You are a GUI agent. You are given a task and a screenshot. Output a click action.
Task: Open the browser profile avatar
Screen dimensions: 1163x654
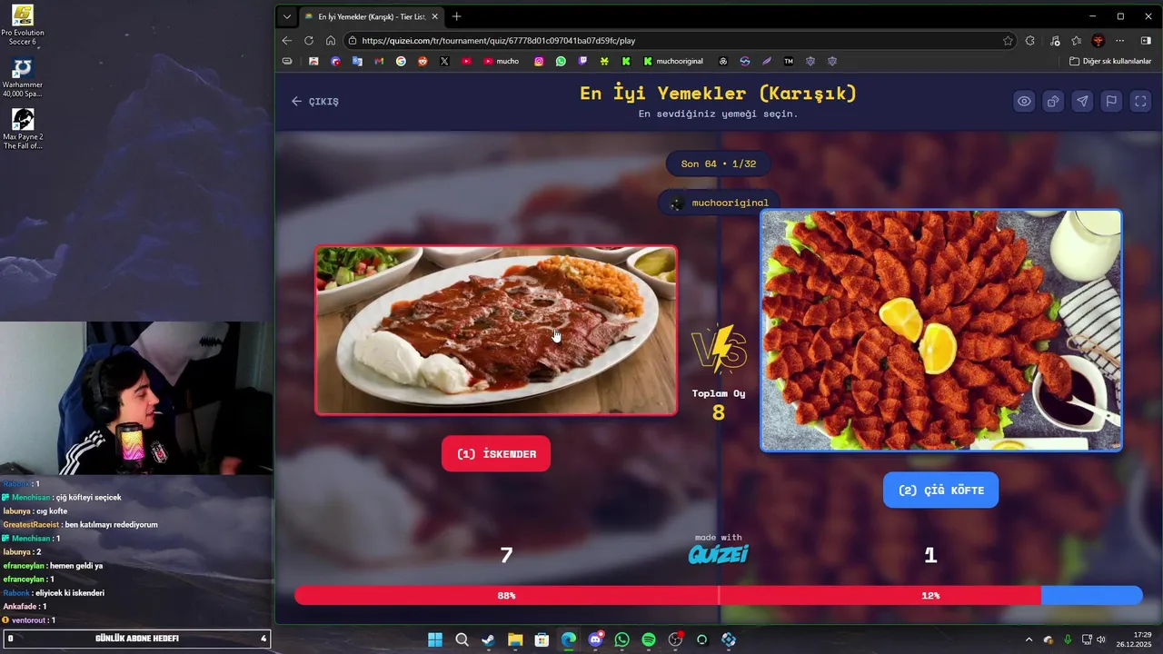point(1098,41)
